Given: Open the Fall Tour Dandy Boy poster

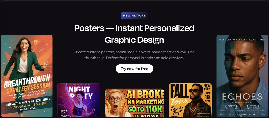Looking at the screenshot, I should click(190, 100).
